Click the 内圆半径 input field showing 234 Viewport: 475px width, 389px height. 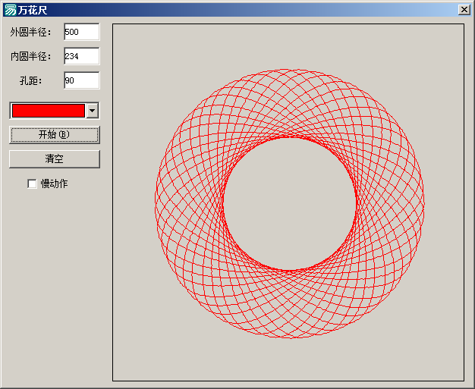[82, 56]
